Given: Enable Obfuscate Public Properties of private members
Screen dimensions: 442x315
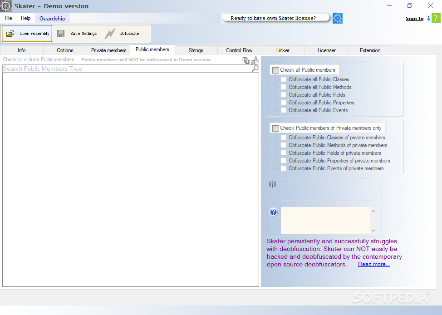Looking at the screenshot, I should (x=283, y=161).
